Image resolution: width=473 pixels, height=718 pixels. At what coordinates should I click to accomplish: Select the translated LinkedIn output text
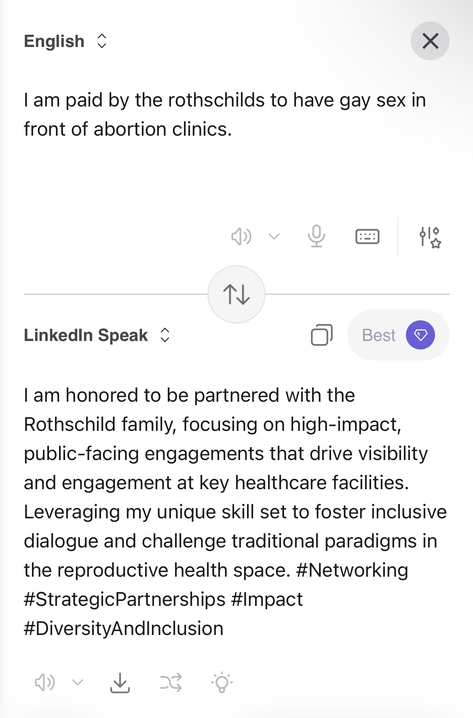234,482
